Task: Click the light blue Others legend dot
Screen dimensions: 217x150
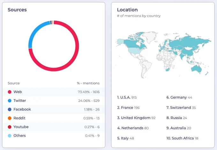Action: click(x=10, y=136)
